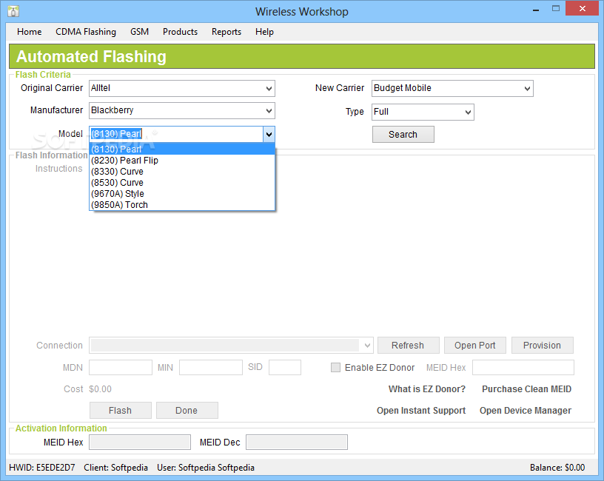This screenshot has height=481, width=604.
Task: Select (8330) Curve model
Action: click(182, 172)
